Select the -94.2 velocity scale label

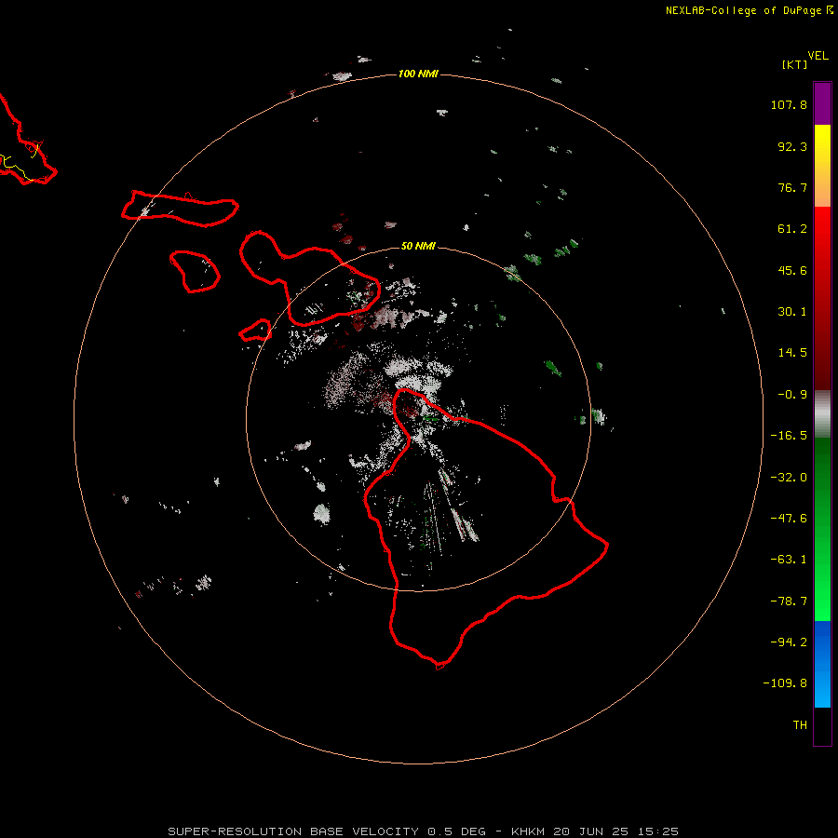coord(789,642)
